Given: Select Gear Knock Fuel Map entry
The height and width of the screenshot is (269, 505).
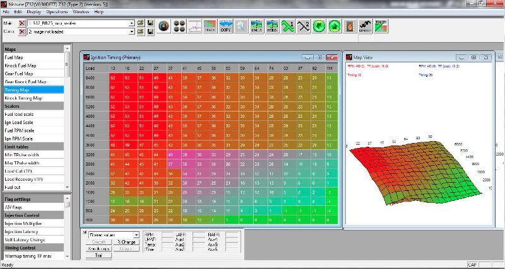Looking at the screenshot, I should pos(33,82).
